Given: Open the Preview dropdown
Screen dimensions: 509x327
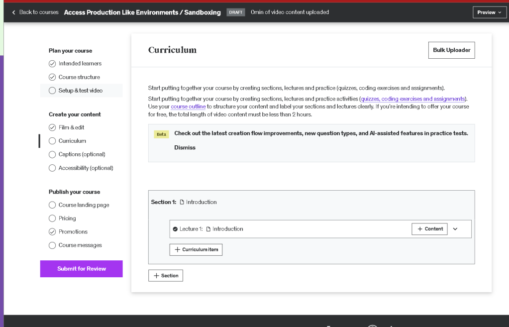Looking at the screenshot, I should coord(490,12).
